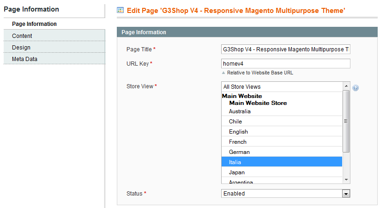Image resolution: width=380 pixels, height=208 pixels.
Task: Click the triangle note icon by Relative to Website Base URL
Action: 223,73
